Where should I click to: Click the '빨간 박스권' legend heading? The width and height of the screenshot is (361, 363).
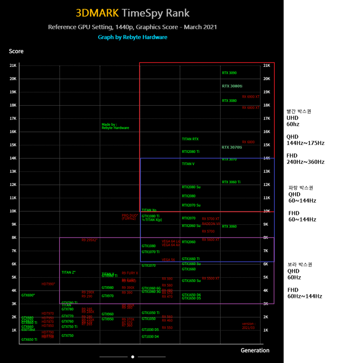click(x=299, y=112)
